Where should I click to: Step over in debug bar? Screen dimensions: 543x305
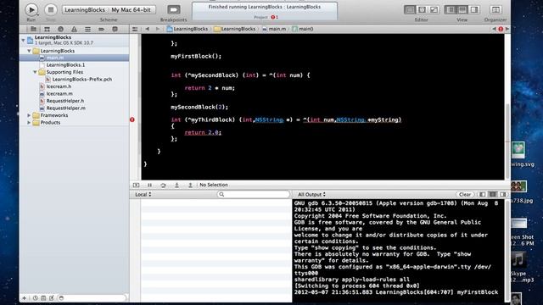click(163, 185)
